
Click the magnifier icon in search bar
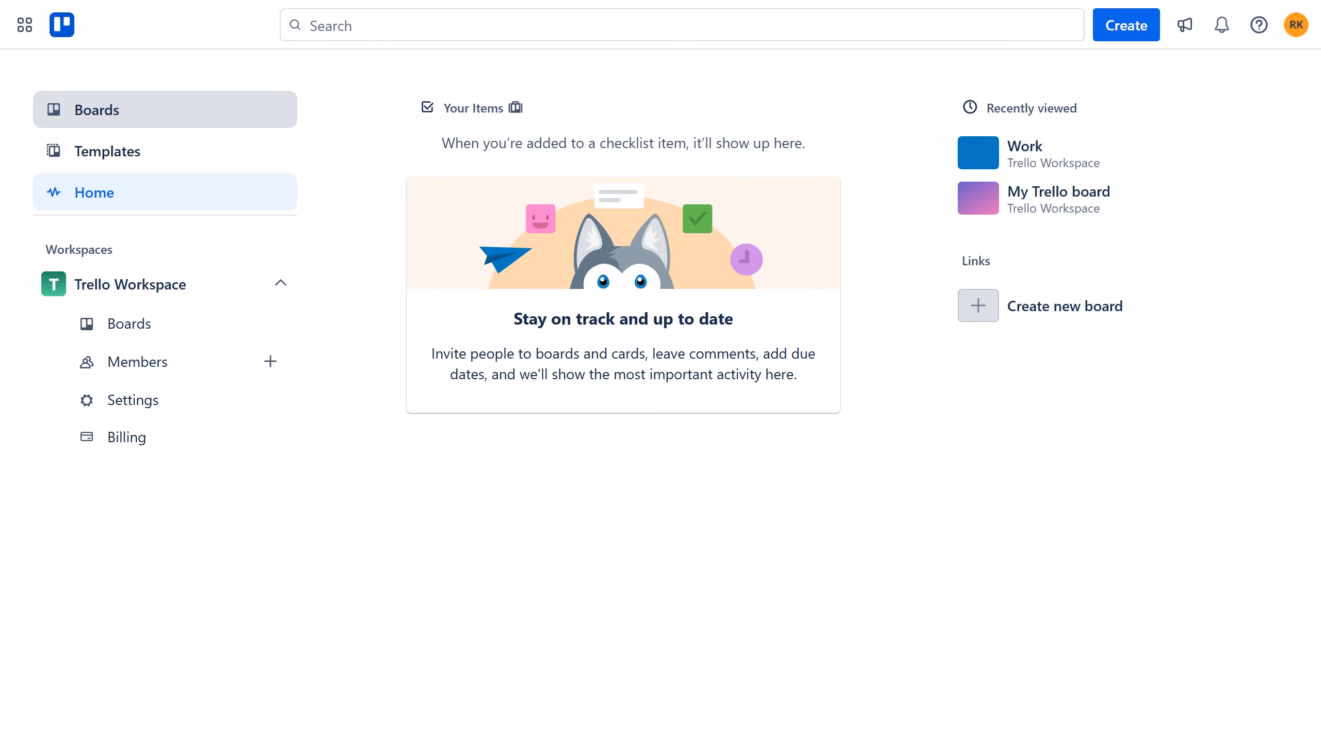tap(295, 25)
